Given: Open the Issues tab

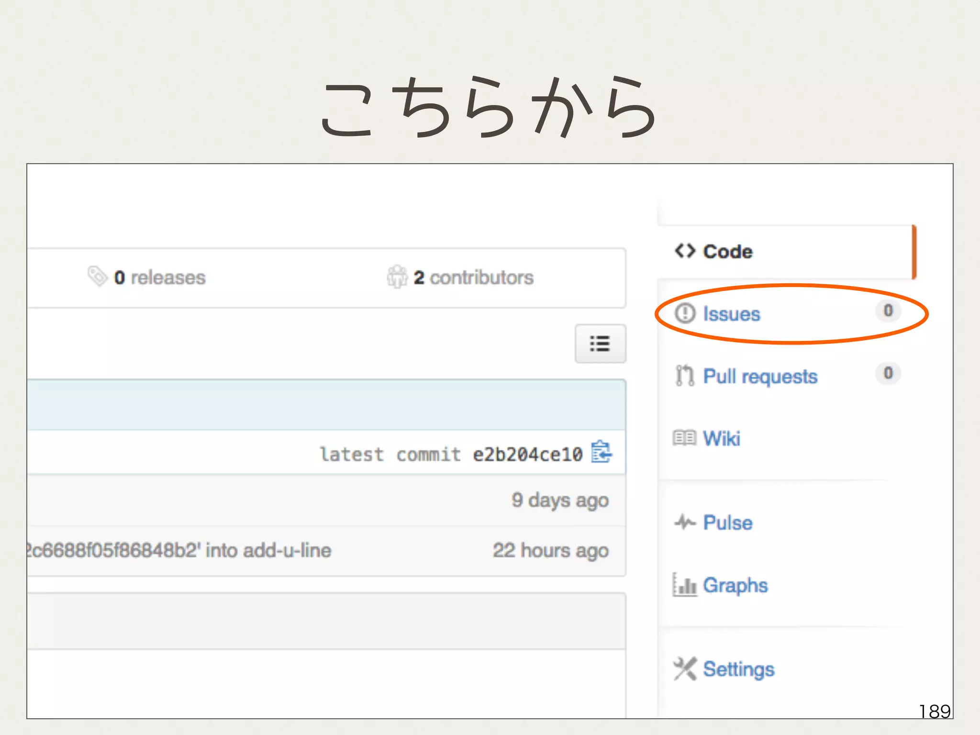Looking at the screenshot, I should pyautogui.click(x=731, y=314).
